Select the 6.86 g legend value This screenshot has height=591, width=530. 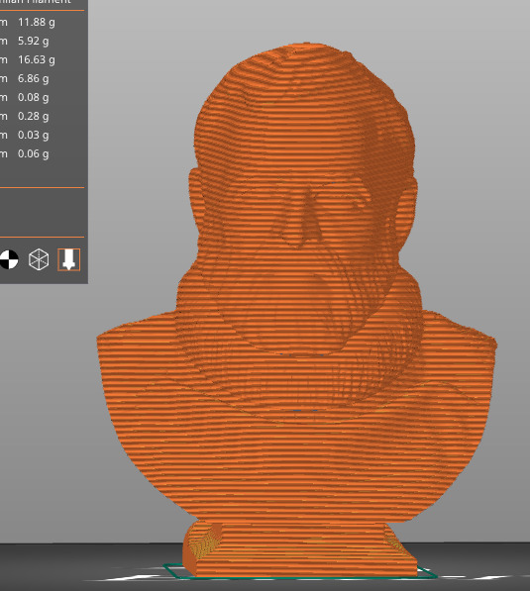click(x=34, y=79)
